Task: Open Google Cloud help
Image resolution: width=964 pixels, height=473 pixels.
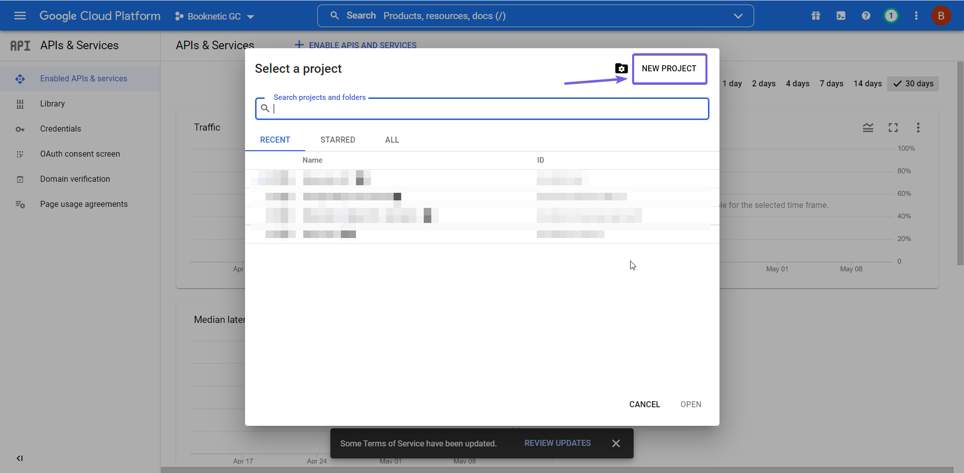Action: [x=866, y=16]
